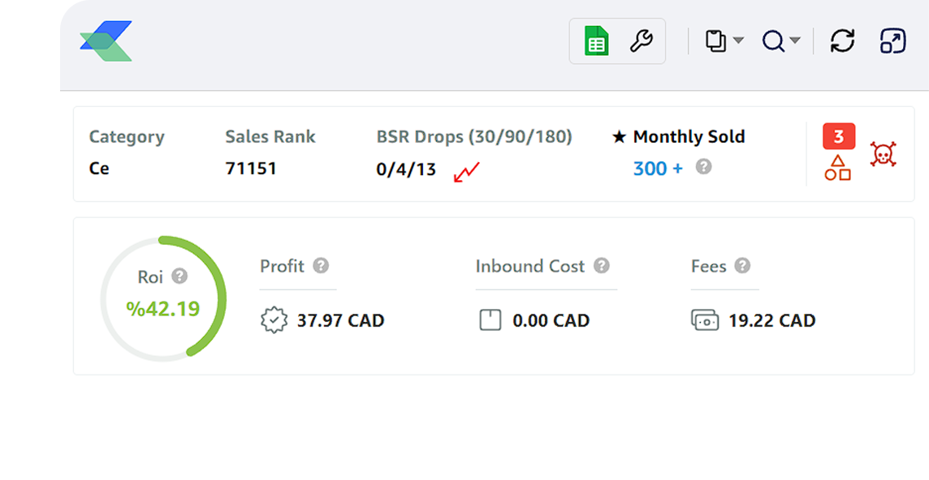
Task: Click the extension logo
Action: [x=106, y=39]
